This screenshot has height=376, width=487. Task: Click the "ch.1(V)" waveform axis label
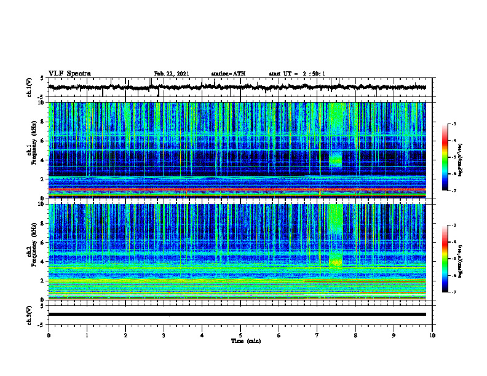click(x=30, y=87)
